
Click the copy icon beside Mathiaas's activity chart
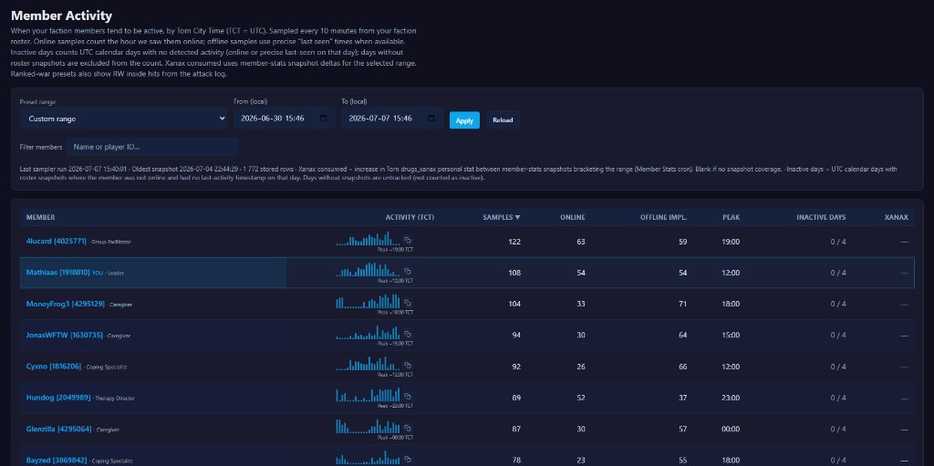(x=408, y=271)
